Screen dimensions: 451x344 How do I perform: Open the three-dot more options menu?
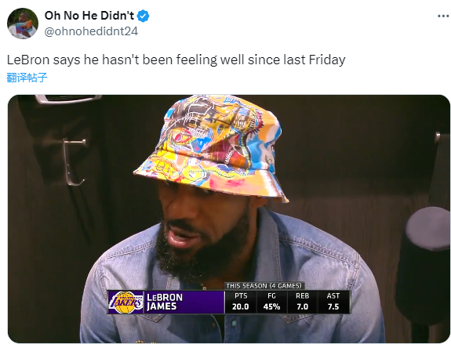[443, 16]
